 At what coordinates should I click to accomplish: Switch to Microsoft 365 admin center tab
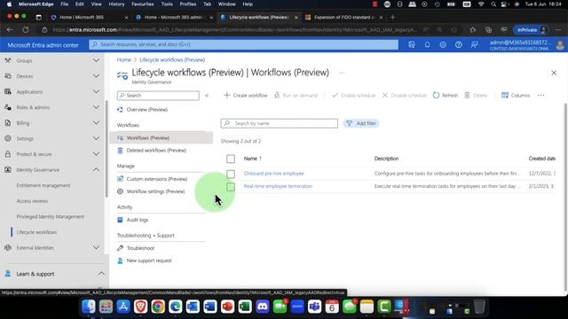point(174,17)
